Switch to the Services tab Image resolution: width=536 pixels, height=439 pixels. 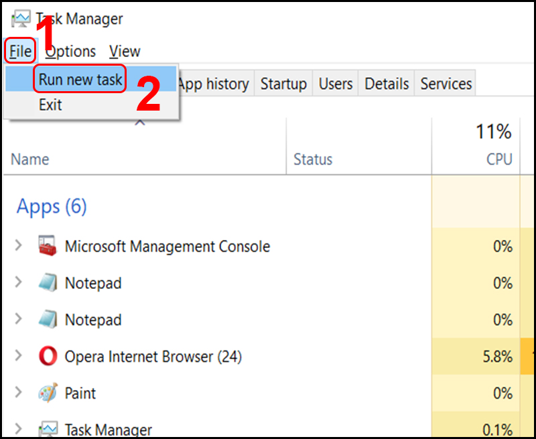click(446, 83)
